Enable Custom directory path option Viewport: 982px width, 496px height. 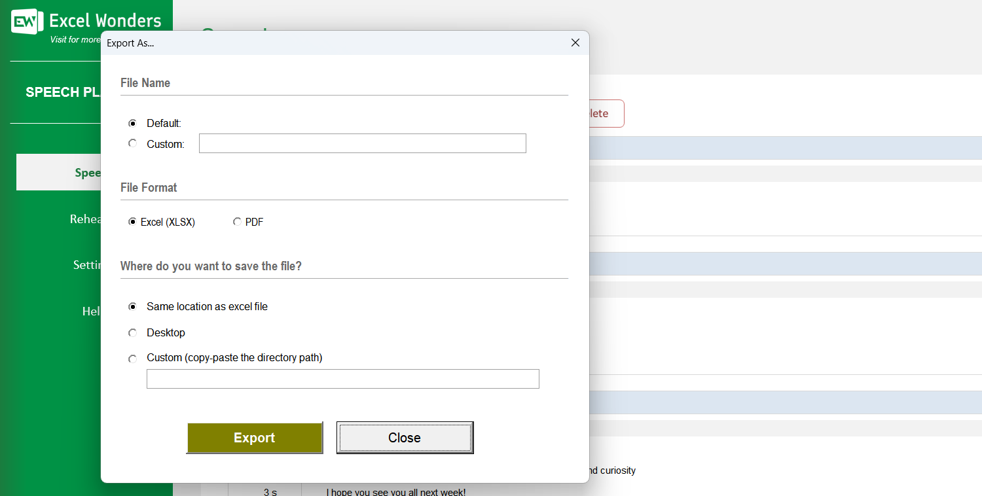click(x=133, y=359)
